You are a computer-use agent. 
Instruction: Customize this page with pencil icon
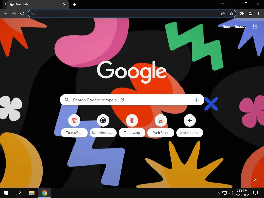point(255,179)
